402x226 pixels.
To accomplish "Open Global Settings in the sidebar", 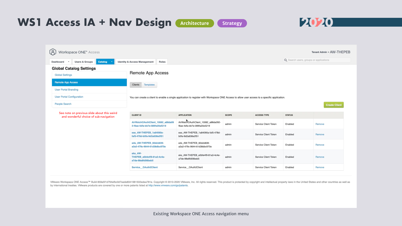I will 63,75.
